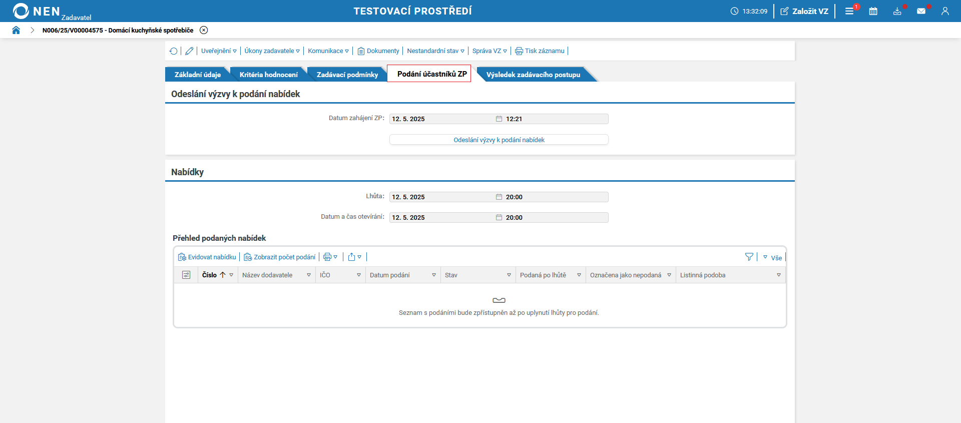Image resolution: width=961 pixels, height=423 pixels.
Task: Open the messages envelope icon
Action: click(x=921, y=11)
